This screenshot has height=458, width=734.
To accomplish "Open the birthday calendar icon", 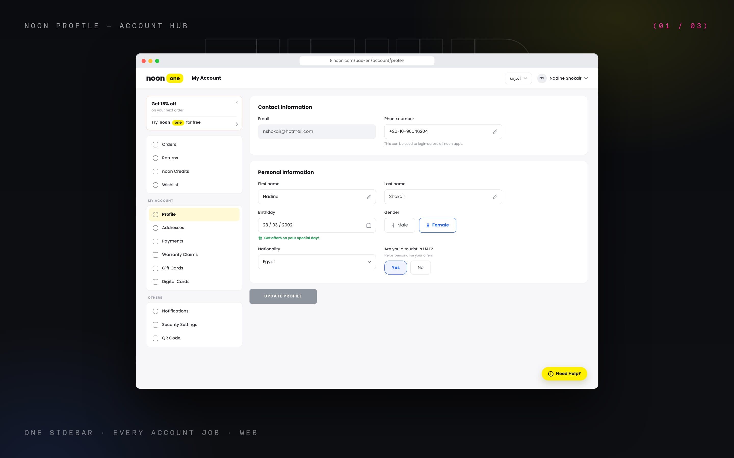I will point(369,225).
